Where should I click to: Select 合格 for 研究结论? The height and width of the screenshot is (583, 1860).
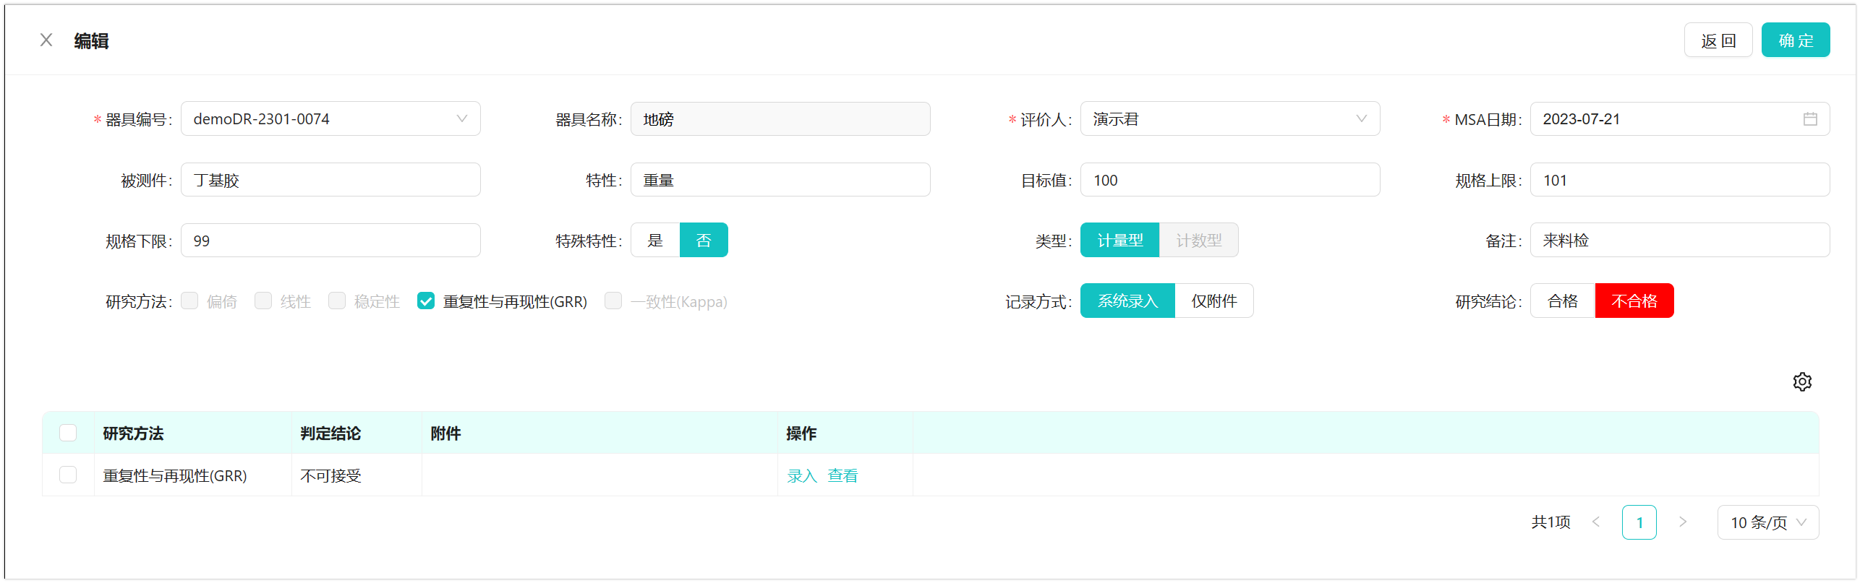tap(1562, 301)
